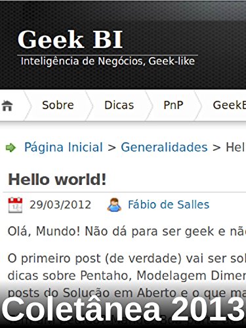
Task: Open the Dicas menu item
Action: click(119, 105)
